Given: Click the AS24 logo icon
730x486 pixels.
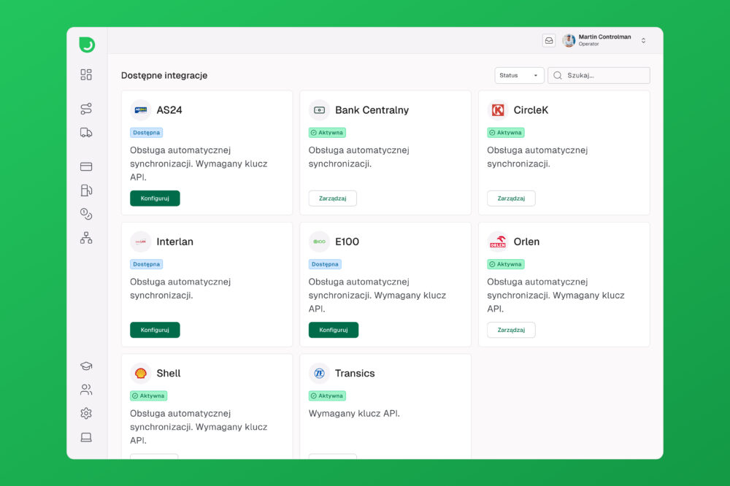Looking at the screenshot, I should click(x=140, y=110).
